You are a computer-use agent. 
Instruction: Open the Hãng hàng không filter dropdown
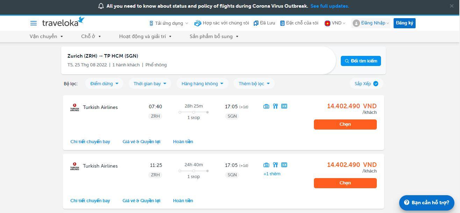(202, 83)
